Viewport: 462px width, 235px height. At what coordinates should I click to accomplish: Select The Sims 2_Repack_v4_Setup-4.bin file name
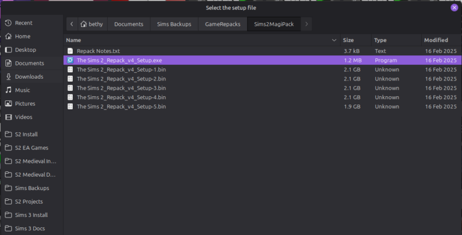tap(122, 97)
